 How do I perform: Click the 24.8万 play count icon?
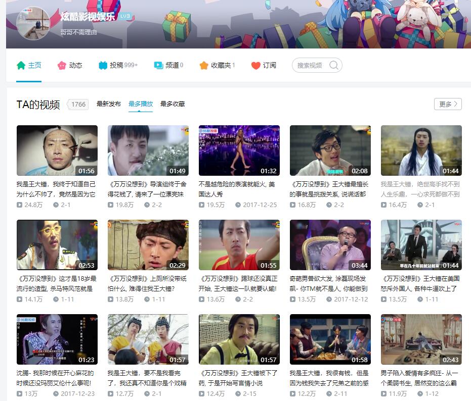tap(20, 205)
